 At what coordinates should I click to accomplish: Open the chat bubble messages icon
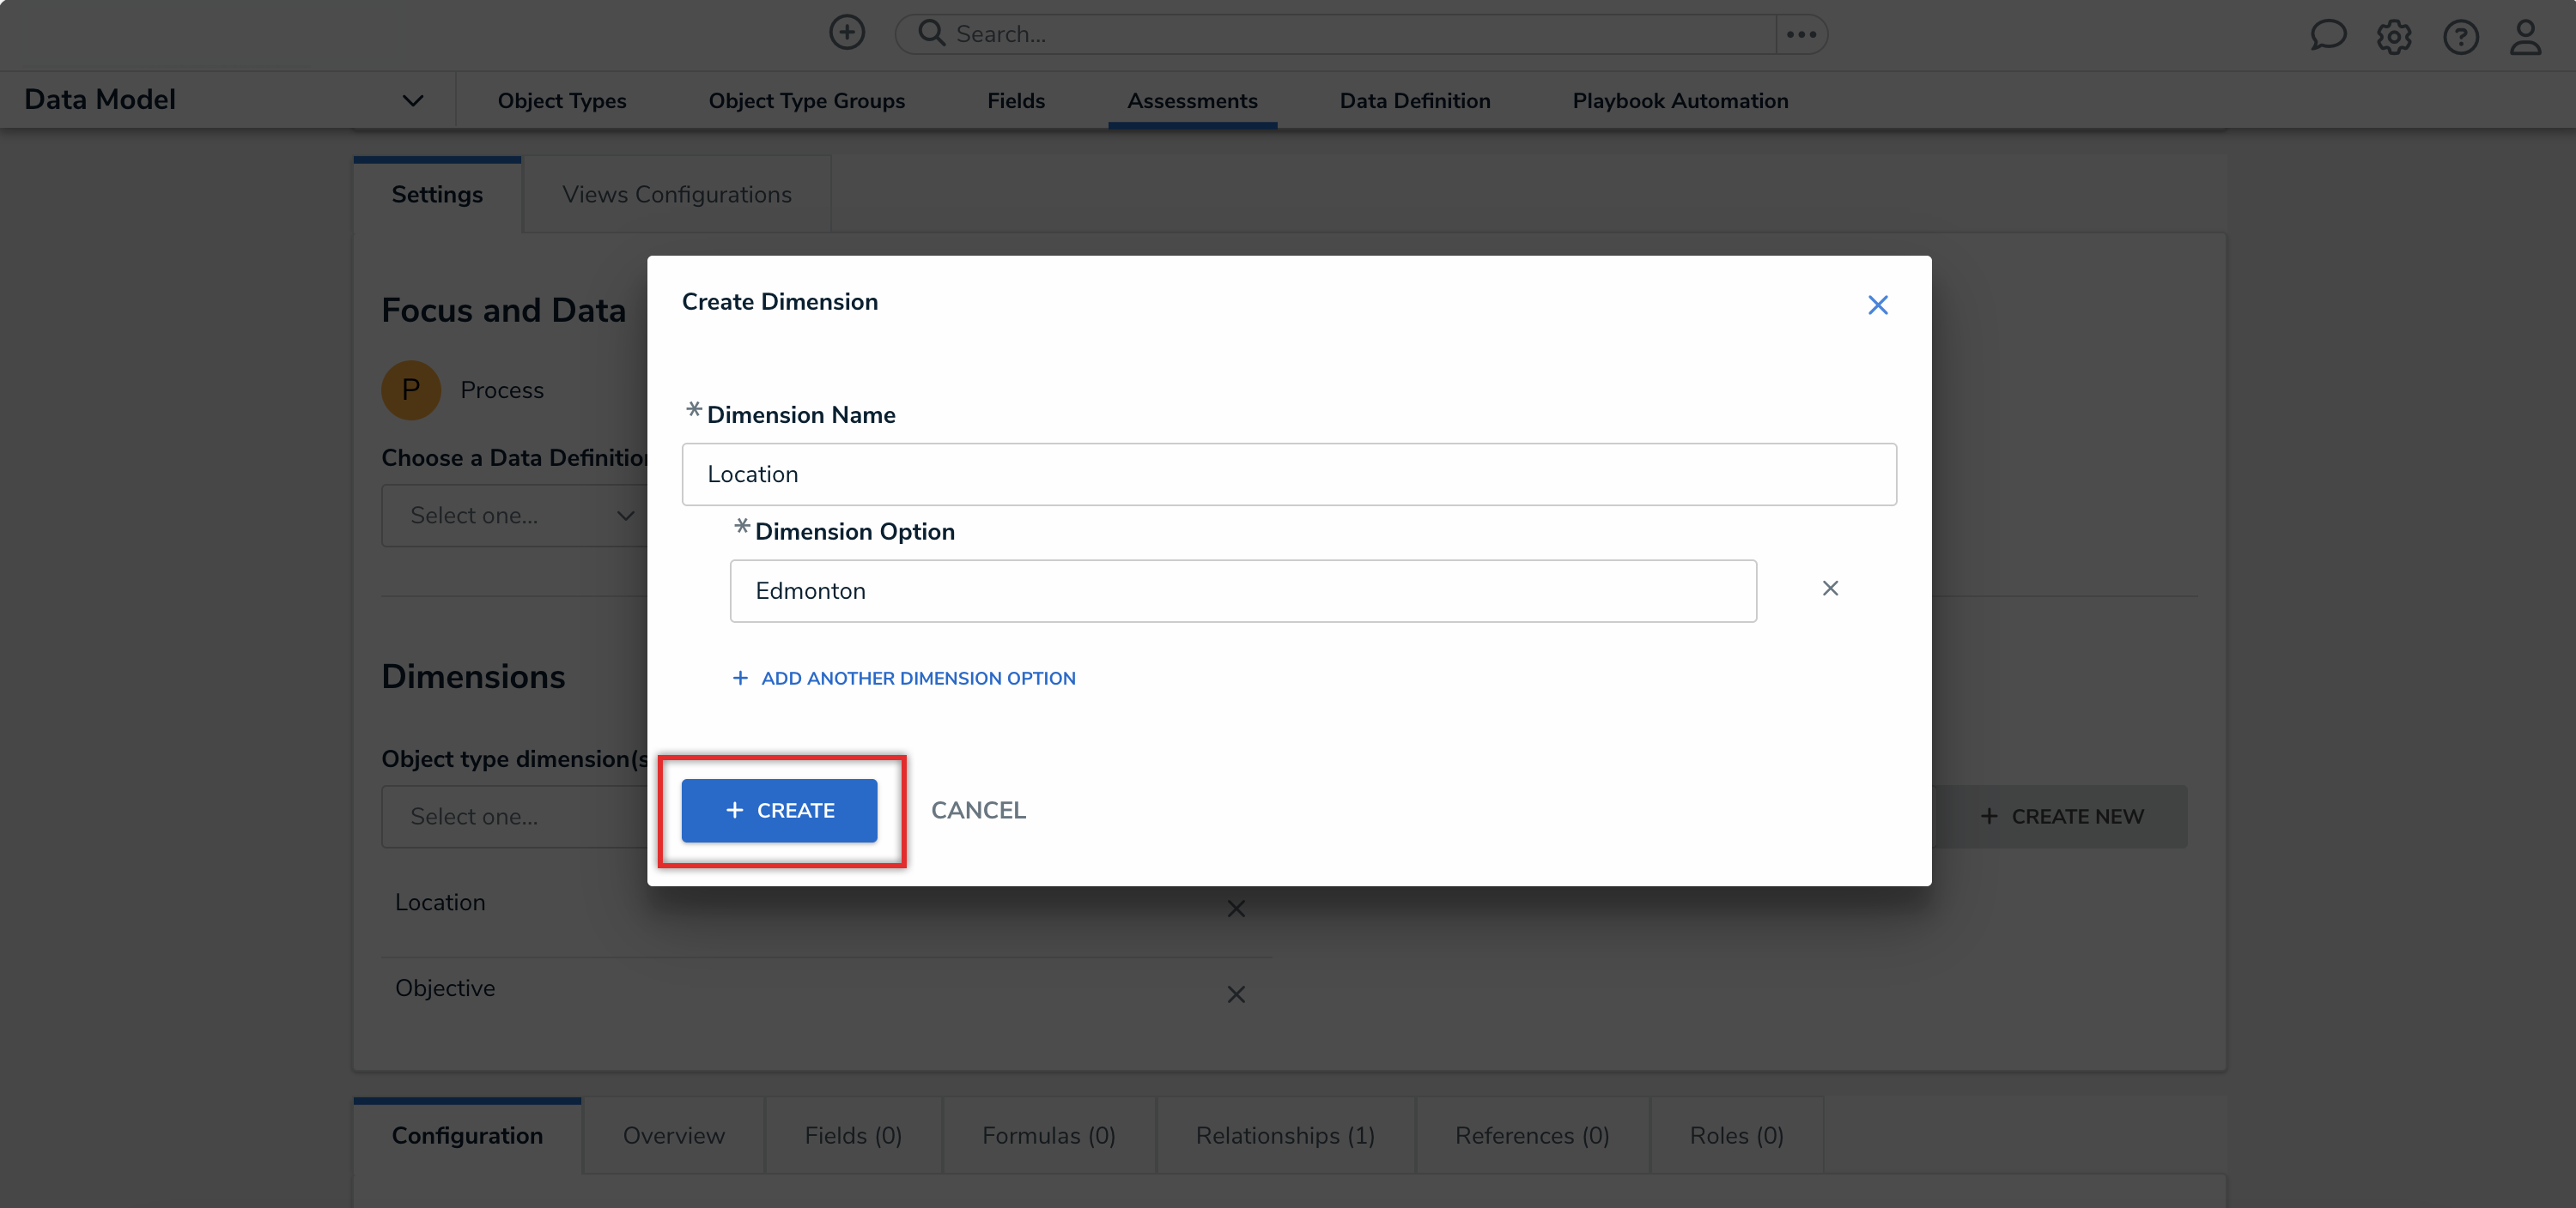(x=2327, y=36)
